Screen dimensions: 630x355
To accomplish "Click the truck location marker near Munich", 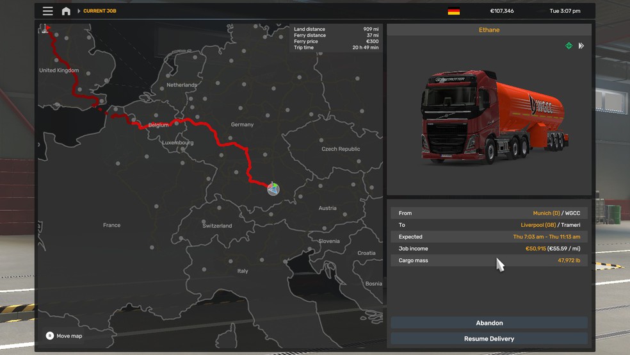I will click(x=273, y=188).
